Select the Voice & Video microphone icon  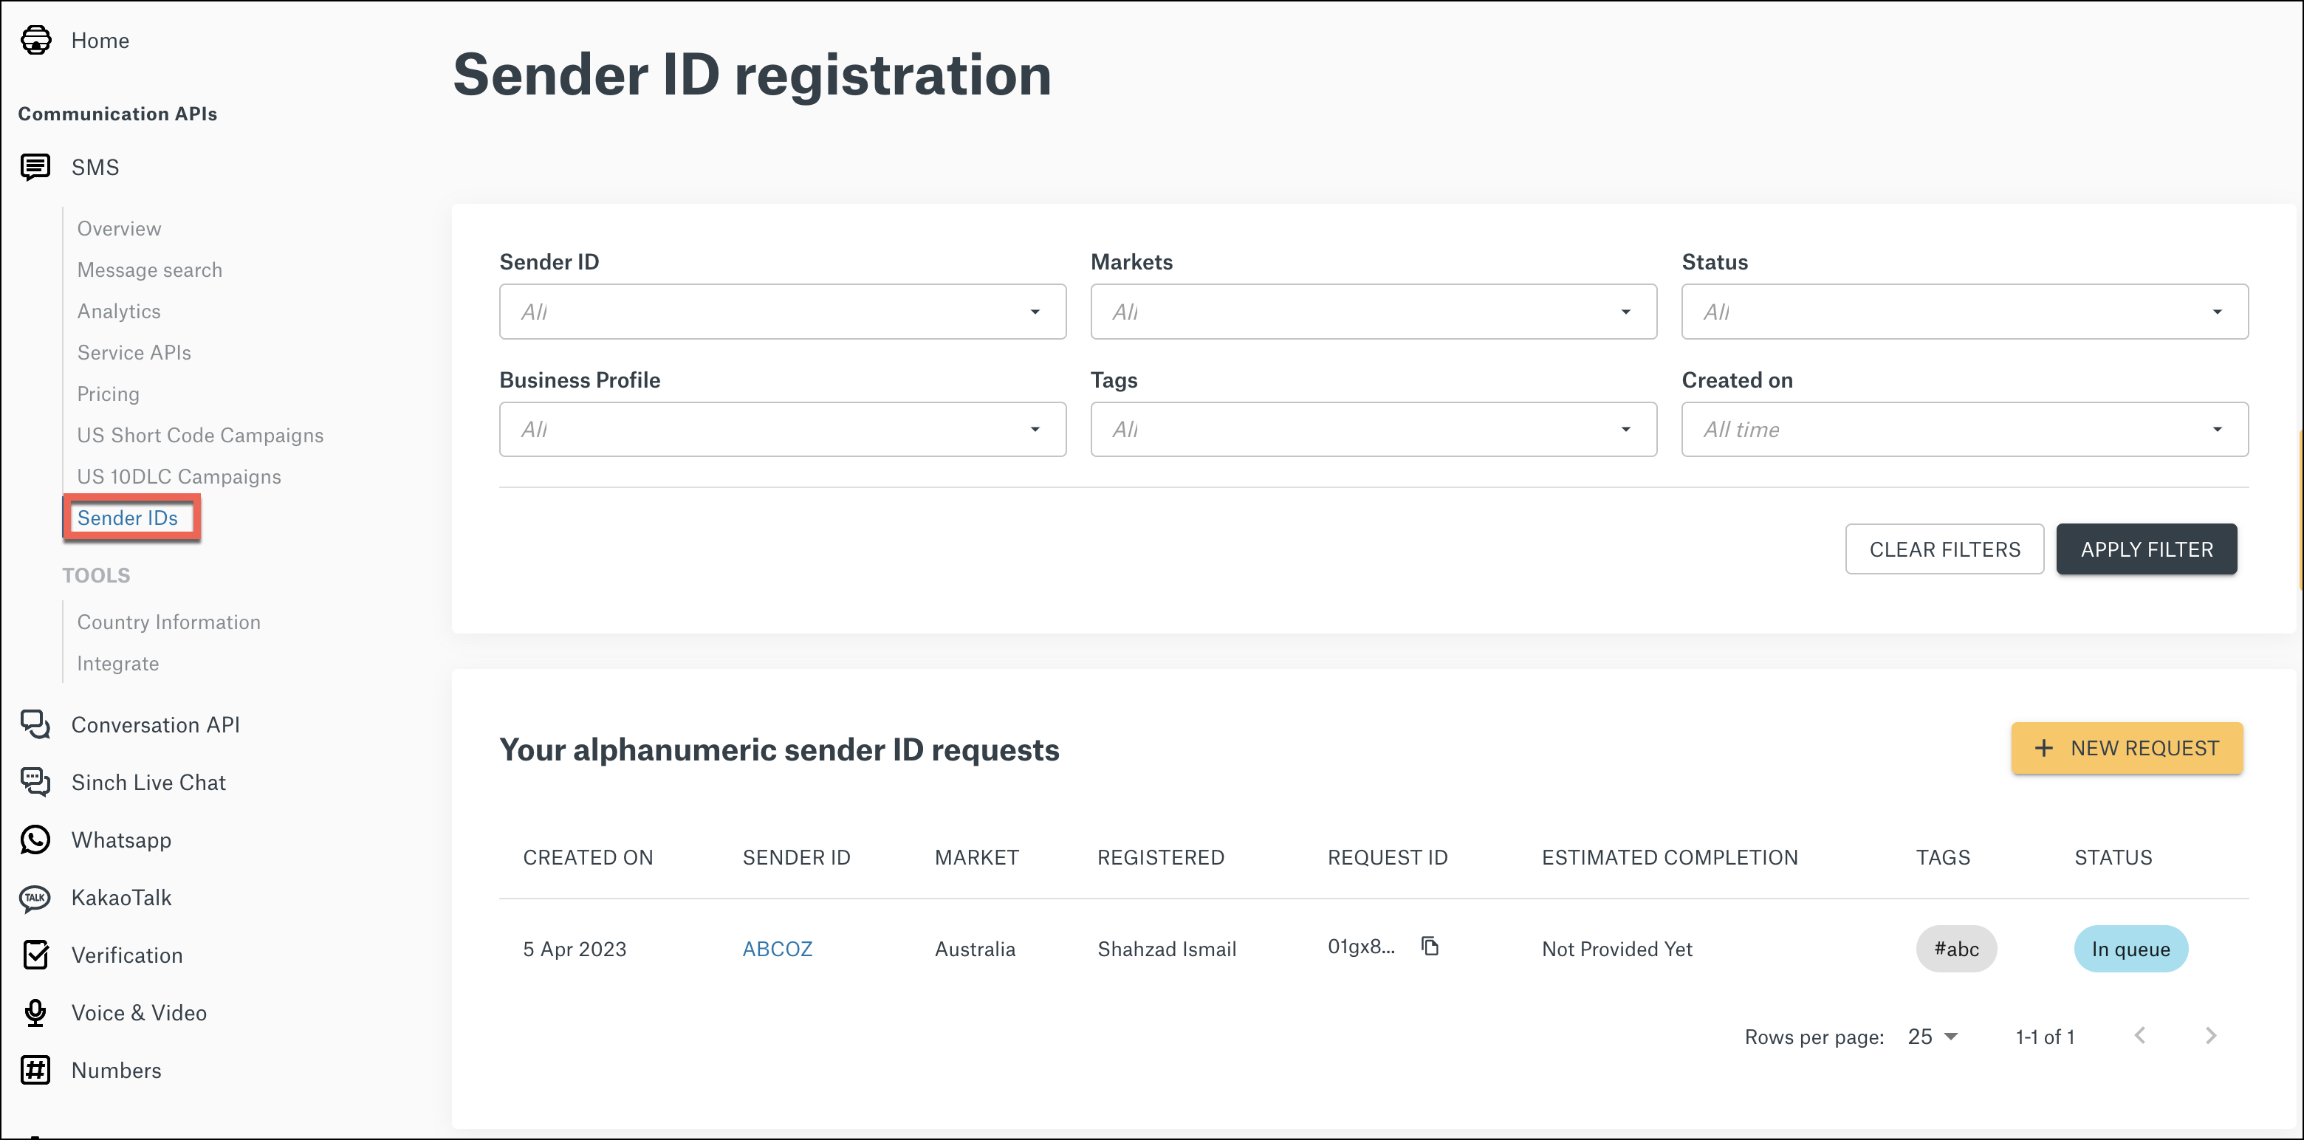pyautogui.click(x=35, y=1012)
